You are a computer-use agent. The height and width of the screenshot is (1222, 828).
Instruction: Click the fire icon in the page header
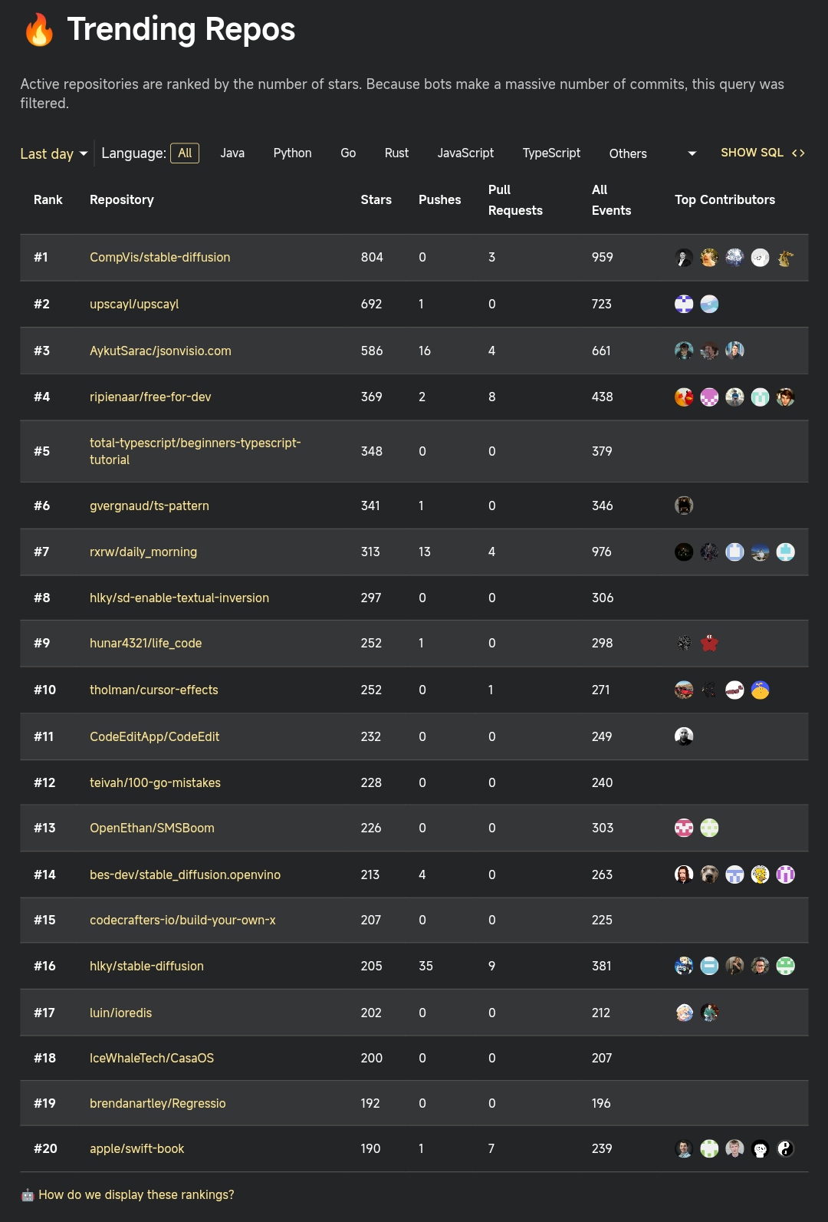coord(40,29)
